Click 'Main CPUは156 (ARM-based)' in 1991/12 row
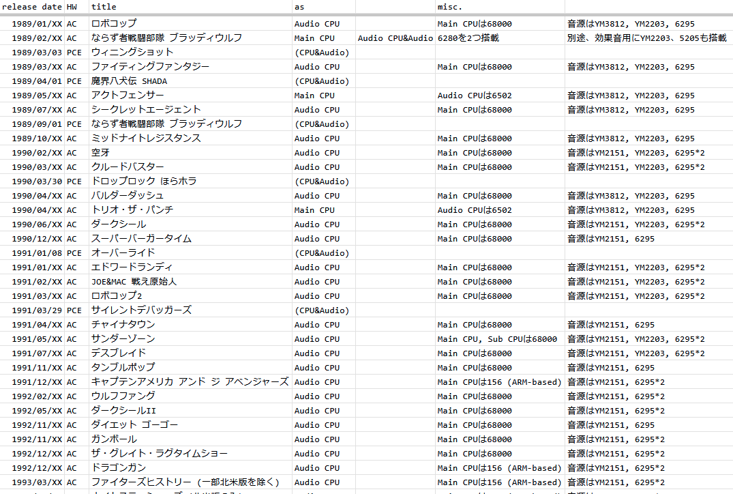This screenshot has height=494, width=733. point(499,382)
